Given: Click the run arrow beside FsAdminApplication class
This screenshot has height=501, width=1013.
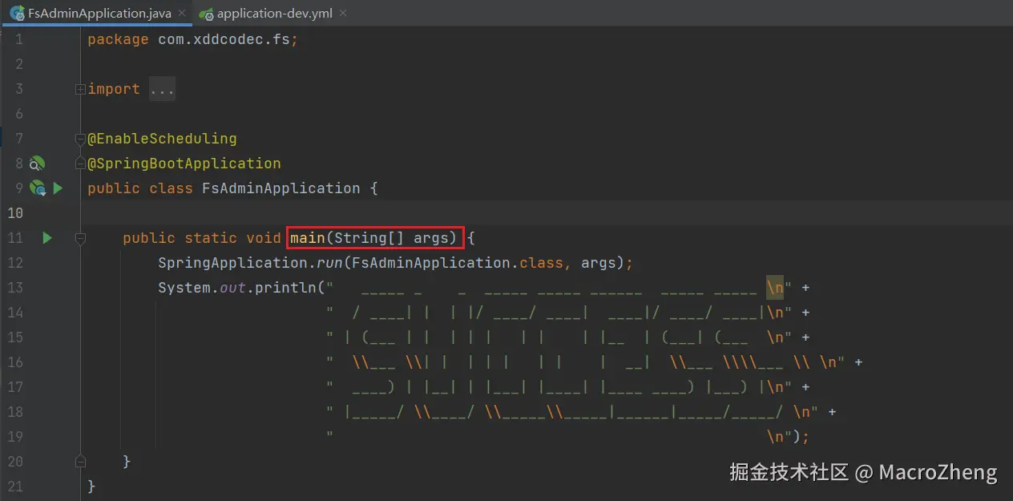Looking at the screenshot, I should tap(58, 188).
